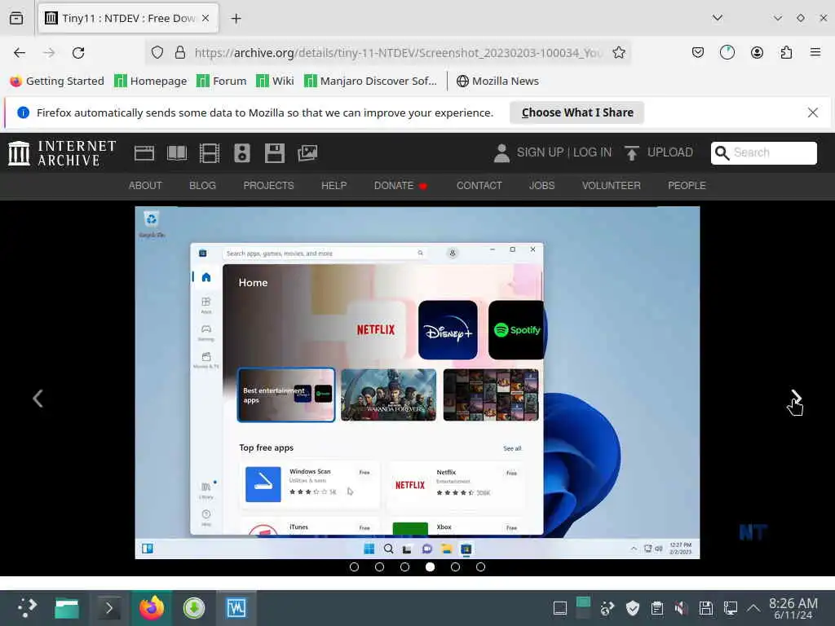Open the CONTACT menu item

(479, 186)
